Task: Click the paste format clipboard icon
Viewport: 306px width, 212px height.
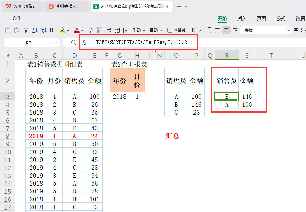Action: pyautogui.click(x=17, y=30)
